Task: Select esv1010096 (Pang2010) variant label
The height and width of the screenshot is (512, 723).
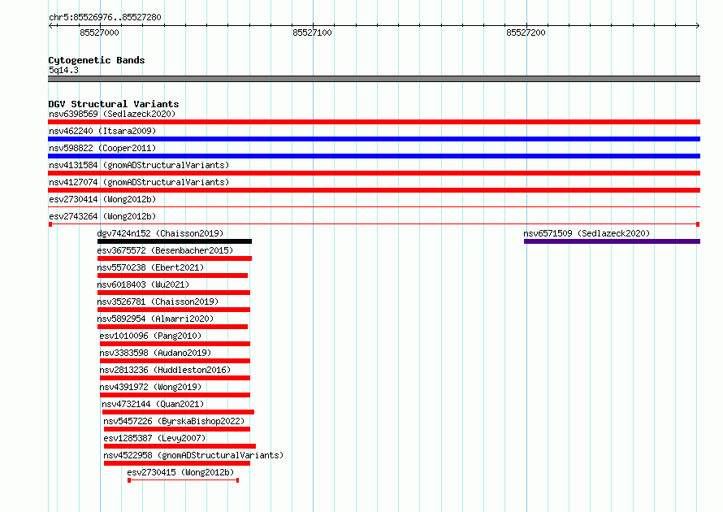Action: pos(150,336)
